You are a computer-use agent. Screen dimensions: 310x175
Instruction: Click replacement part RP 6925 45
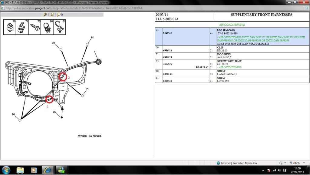[x=202, y=67]
